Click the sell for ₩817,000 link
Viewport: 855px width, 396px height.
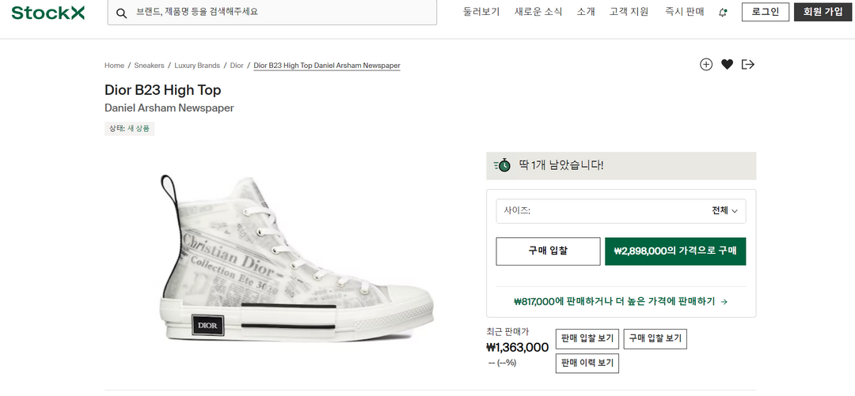click(x=621, y=301)
